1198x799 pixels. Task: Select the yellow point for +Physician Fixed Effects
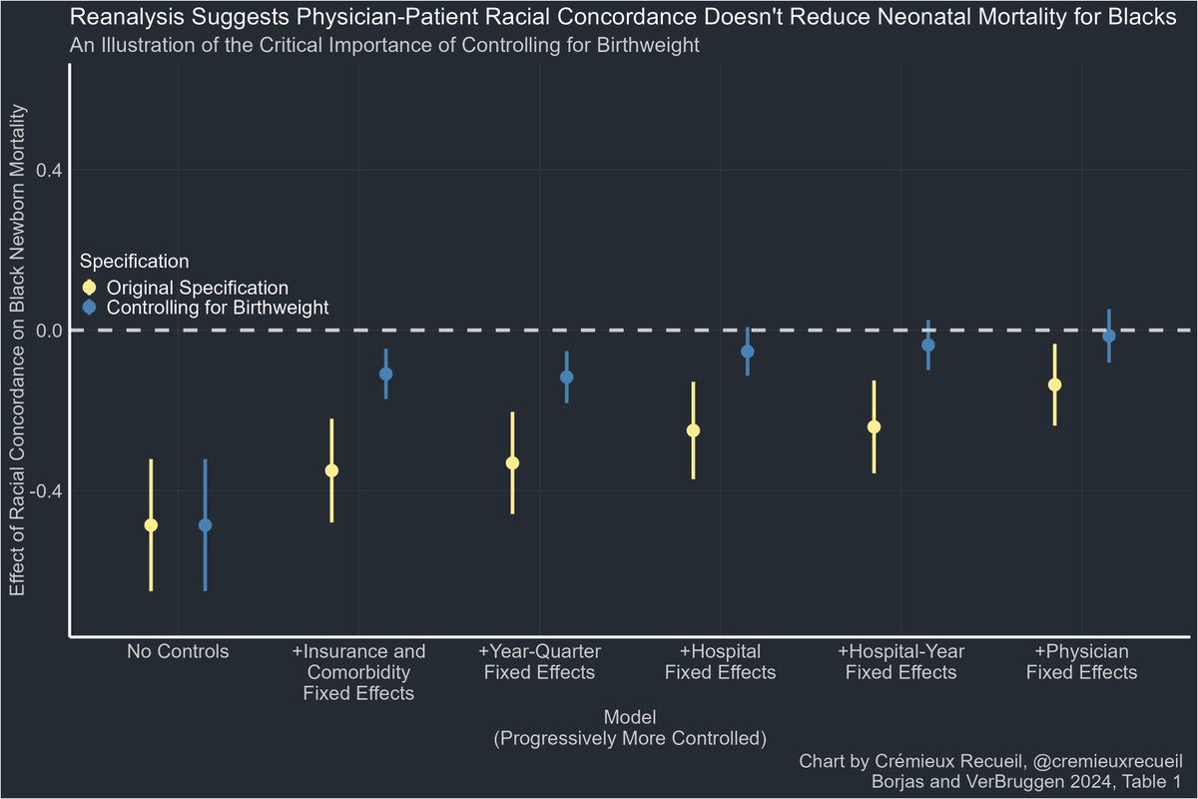tap(1054, 385)
